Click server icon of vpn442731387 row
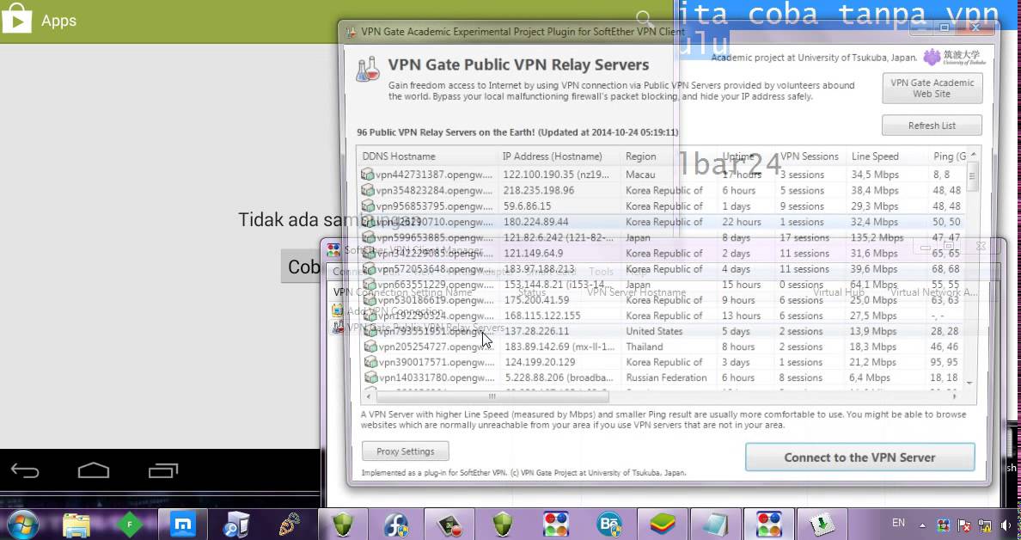Image resolution: width=1021 pixels, height=540 pixels. (368, 175)
